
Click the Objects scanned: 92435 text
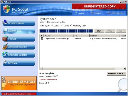click(x=49, y=76)
